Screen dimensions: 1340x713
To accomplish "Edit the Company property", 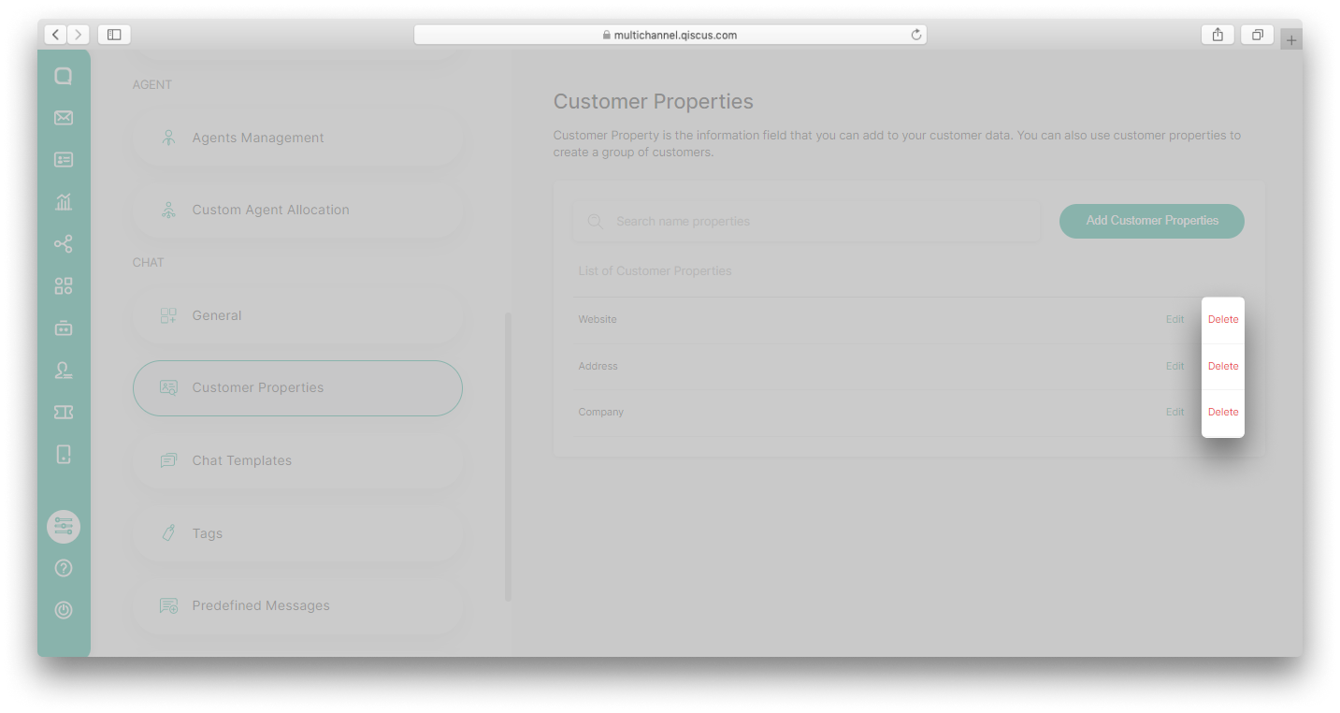I will [1174, 412].
